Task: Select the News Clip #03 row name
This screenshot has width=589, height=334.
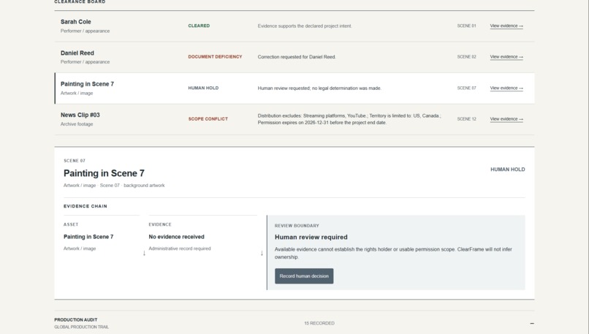Action: (x=80, y=115)
